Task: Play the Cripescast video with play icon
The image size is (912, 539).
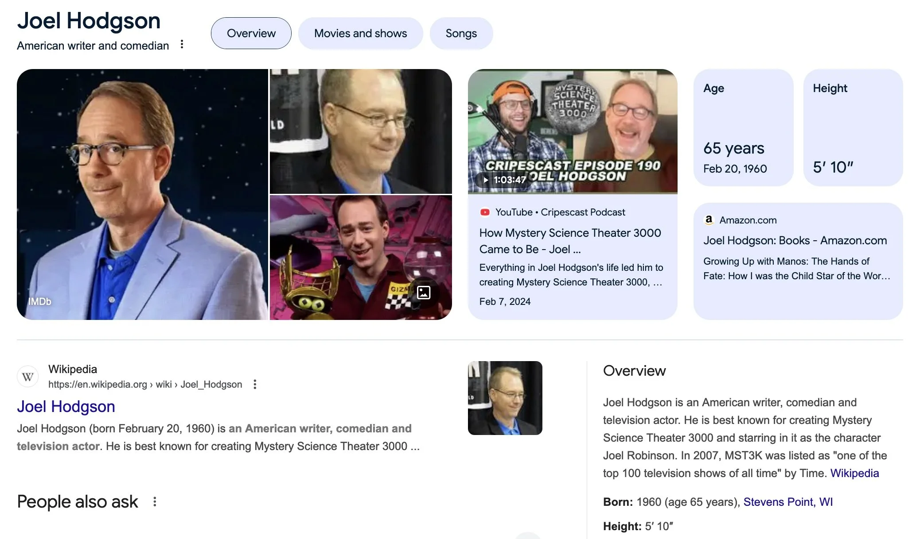Action: tap(486, 180)
